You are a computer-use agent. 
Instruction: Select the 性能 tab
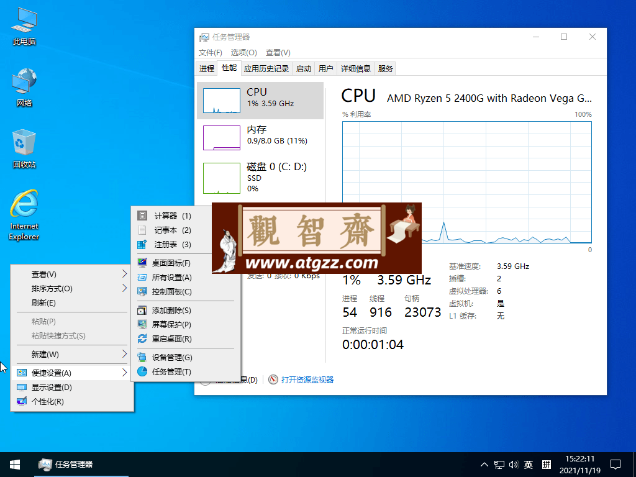click(229, 68)
